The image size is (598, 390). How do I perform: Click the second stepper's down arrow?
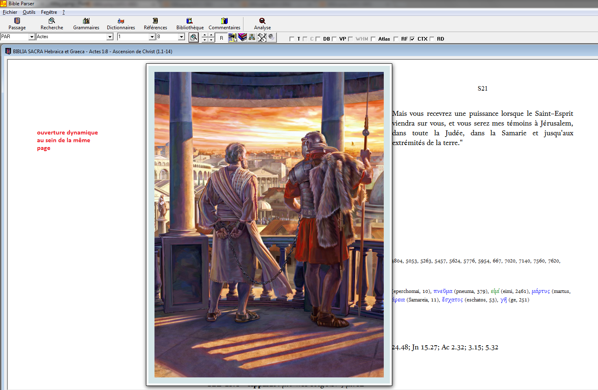[x=211, y=40]
